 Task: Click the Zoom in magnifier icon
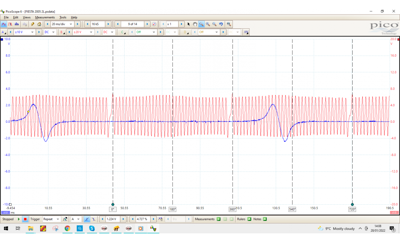point(208,24)
